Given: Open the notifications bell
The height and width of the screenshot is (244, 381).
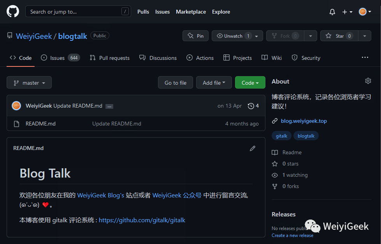Looking at the screenshot, I should 332,12.
